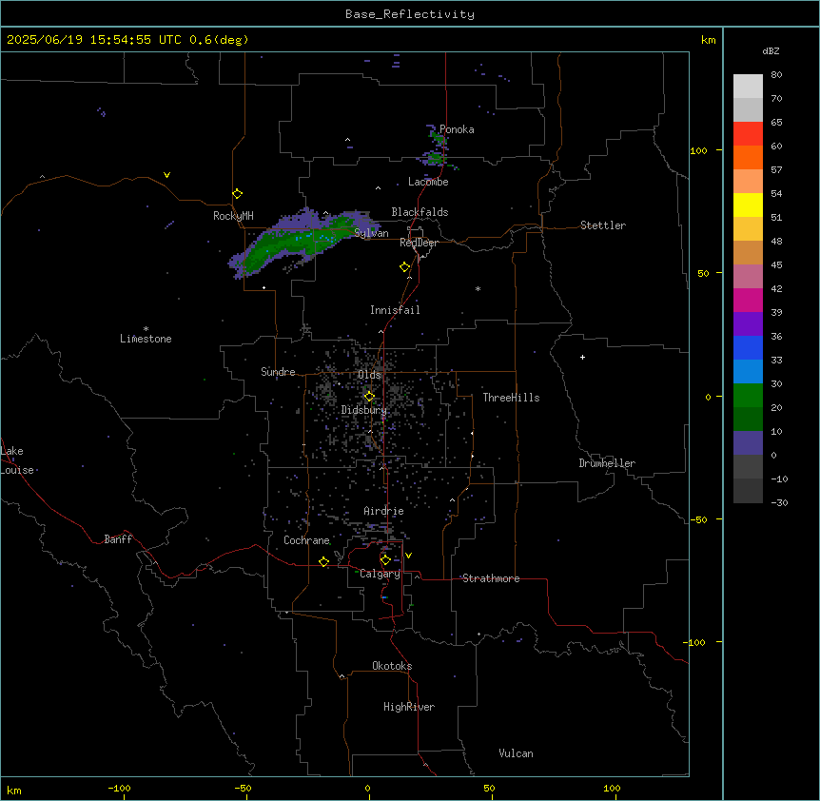Click the Vulcan label
Image resolution: width=820 pixels, height=801 pixels.
point(516,753)
